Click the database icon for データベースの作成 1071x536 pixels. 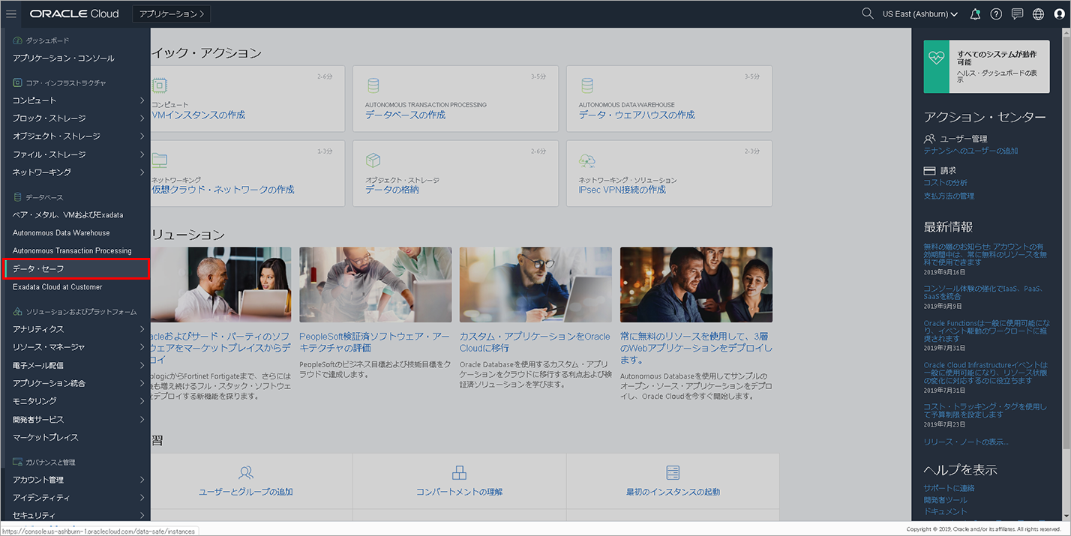373,85
